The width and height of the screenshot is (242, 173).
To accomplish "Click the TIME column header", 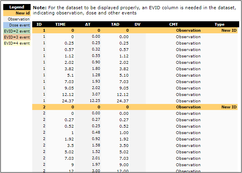I will [x=60, y=24].
